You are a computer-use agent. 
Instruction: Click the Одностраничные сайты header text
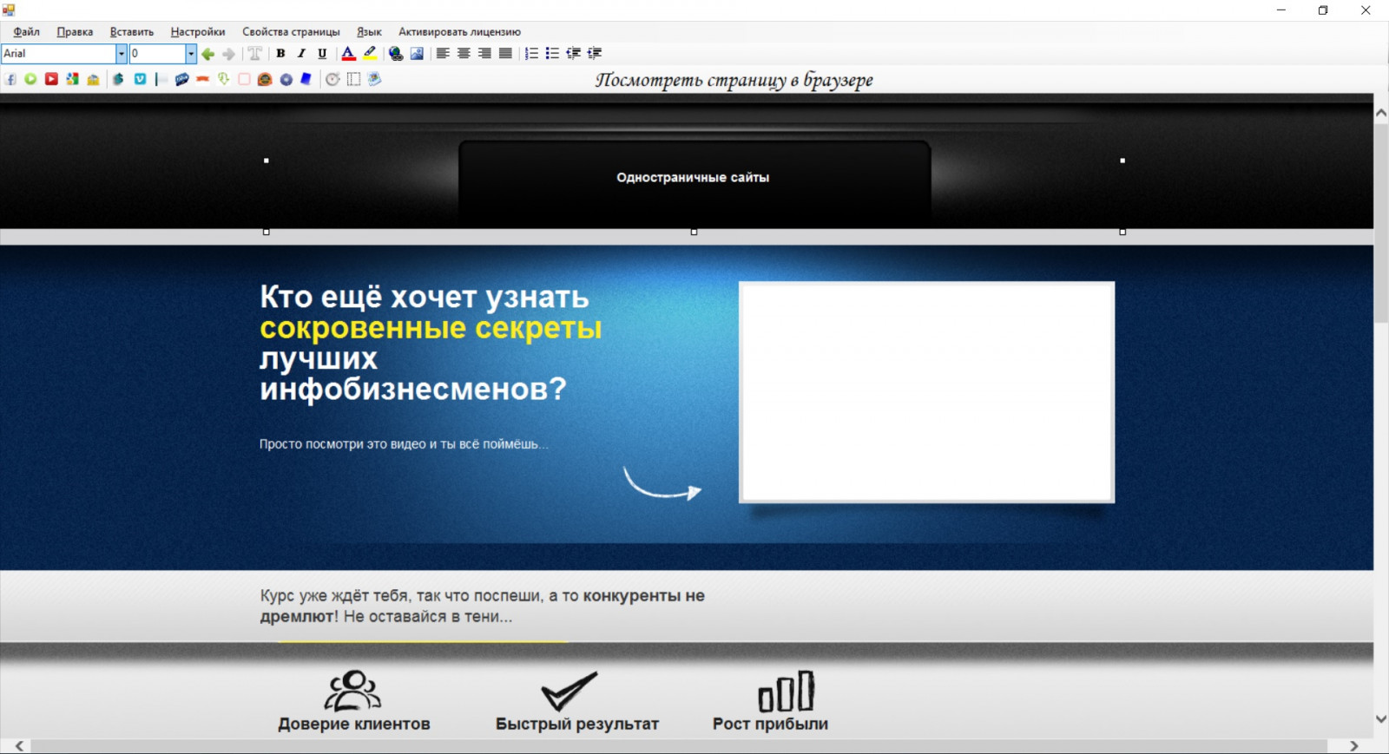coord(693,177)
